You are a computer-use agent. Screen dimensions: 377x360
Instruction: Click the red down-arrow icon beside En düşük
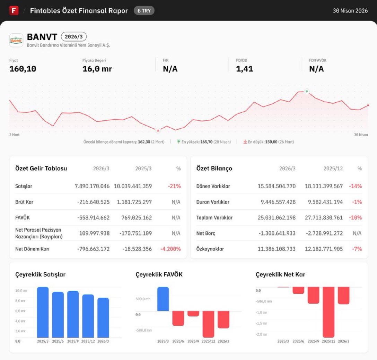pyautogui.click(x=245, y=142)
